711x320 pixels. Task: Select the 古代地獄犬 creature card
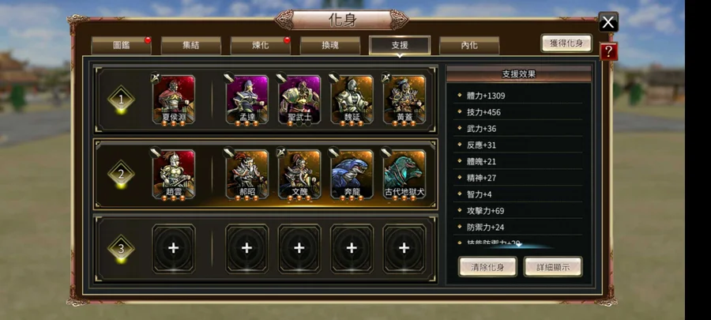point(404,175)
